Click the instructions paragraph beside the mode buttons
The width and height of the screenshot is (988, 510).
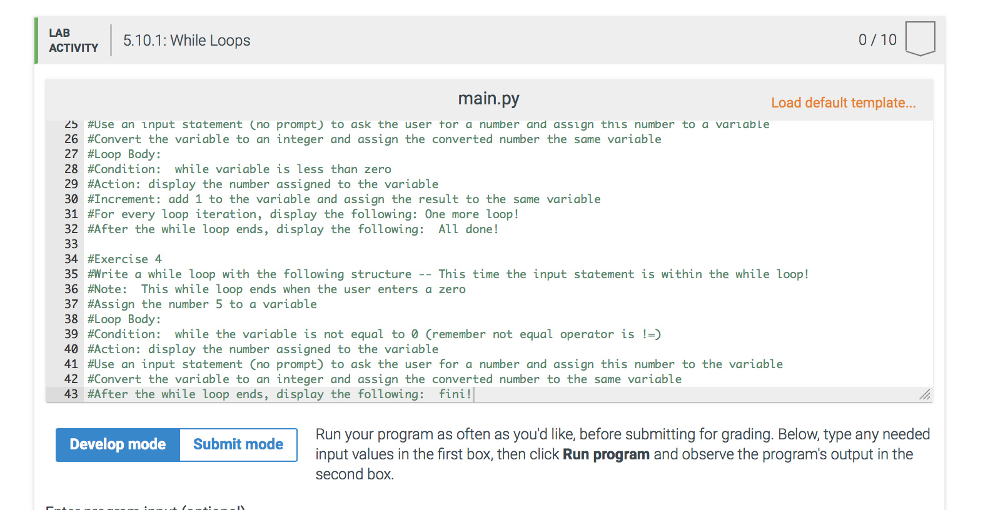622,454
